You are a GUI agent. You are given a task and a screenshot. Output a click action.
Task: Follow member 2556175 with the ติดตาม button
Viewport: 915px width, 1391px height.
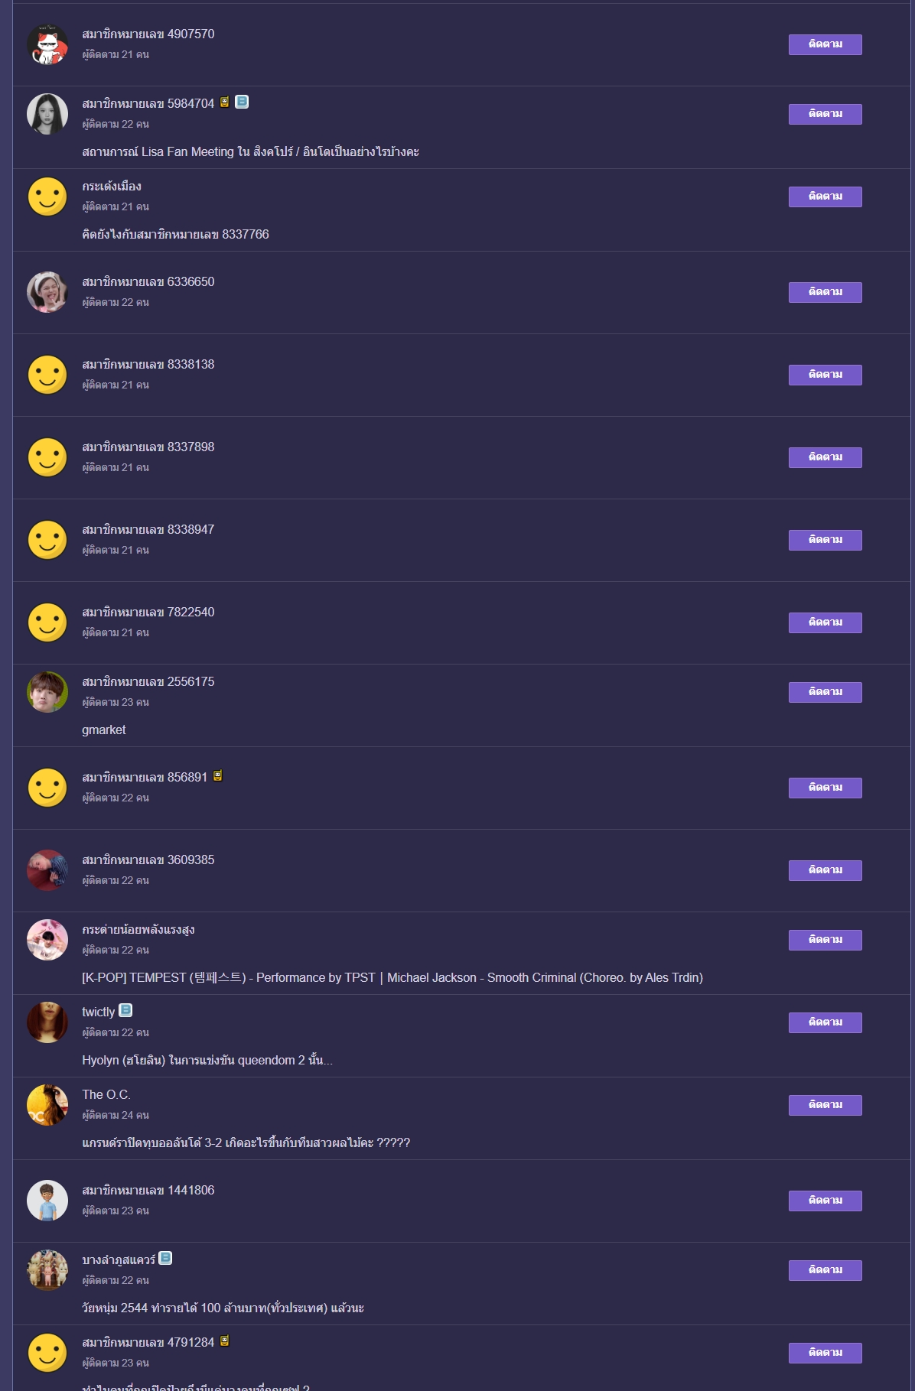825,692
